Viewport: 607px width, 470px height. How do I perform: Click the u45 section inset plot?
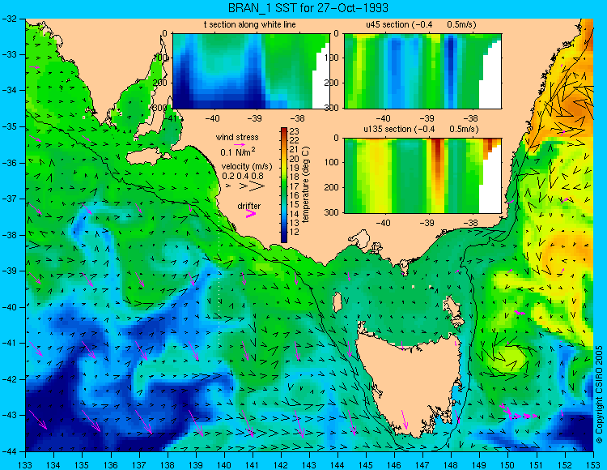pos(422,71)
